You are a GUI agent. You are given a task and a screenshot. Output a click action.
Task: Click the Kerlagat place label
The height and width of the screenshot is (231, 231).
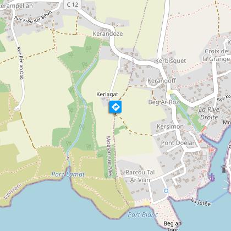[x=107, y=94]
